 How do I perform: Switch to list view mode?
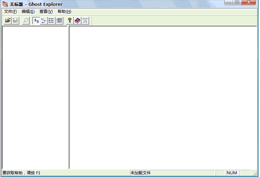pyautogui.click(x=52, y=21)
